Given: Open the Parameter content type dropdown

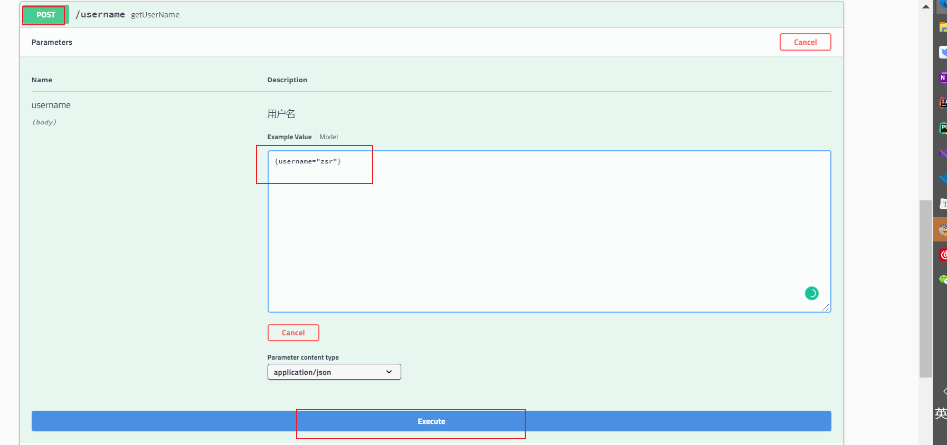Looking at the screenshot, I should click(334, 372).
